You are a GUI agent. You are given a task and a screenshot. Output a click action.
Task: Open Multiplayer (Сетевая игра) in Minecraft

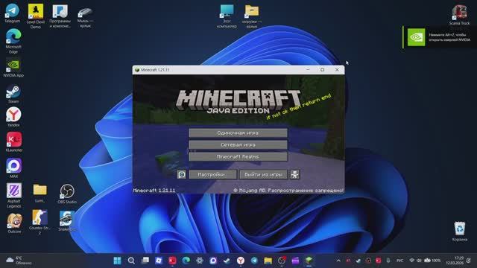tap(238, 145)
